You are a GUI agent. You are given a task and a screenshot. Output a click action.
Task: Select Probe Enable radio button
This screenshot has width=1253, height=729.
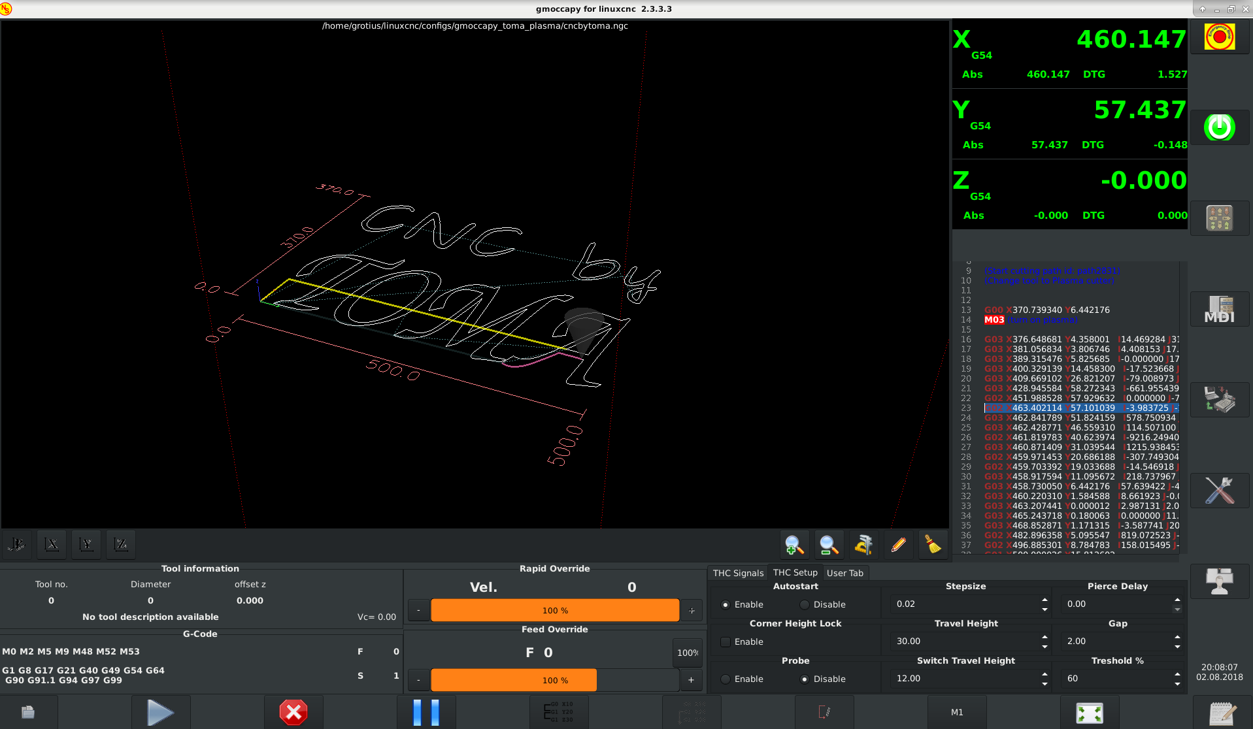(x=726, y=679)
